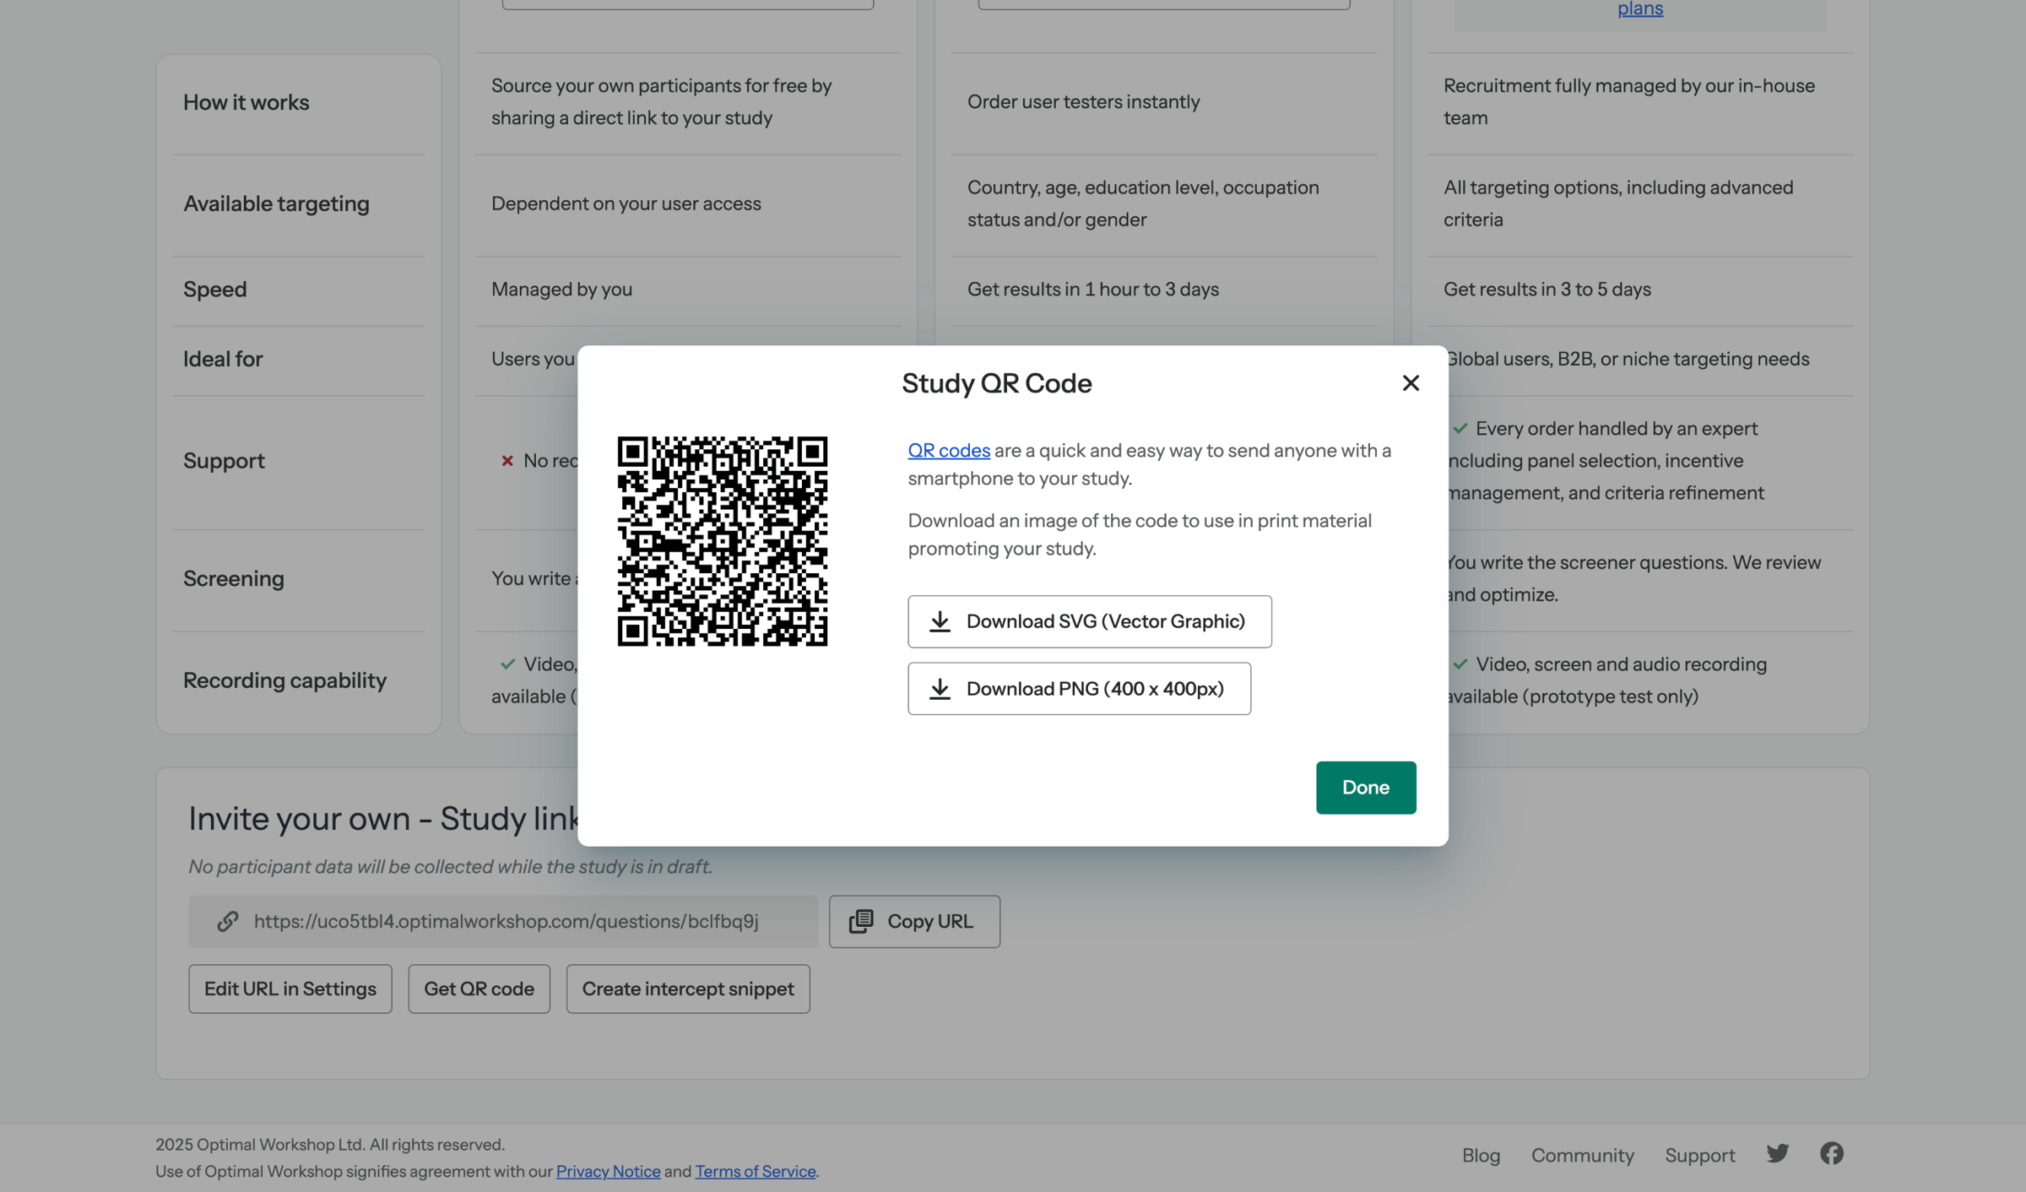This screenshot has height=1192, width=2026.
Task: Open the Privacy Notice link
Action: coord(608,1172)
